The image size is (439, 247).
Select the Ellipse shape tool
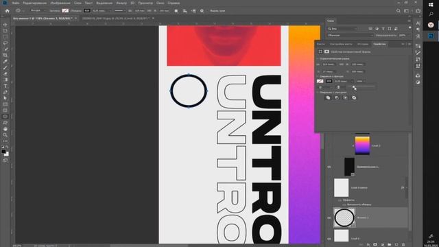[5, 117]
